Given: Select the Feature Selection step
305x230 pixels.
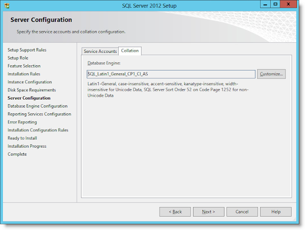Looking at the screenshot, I should pos(24,66).
